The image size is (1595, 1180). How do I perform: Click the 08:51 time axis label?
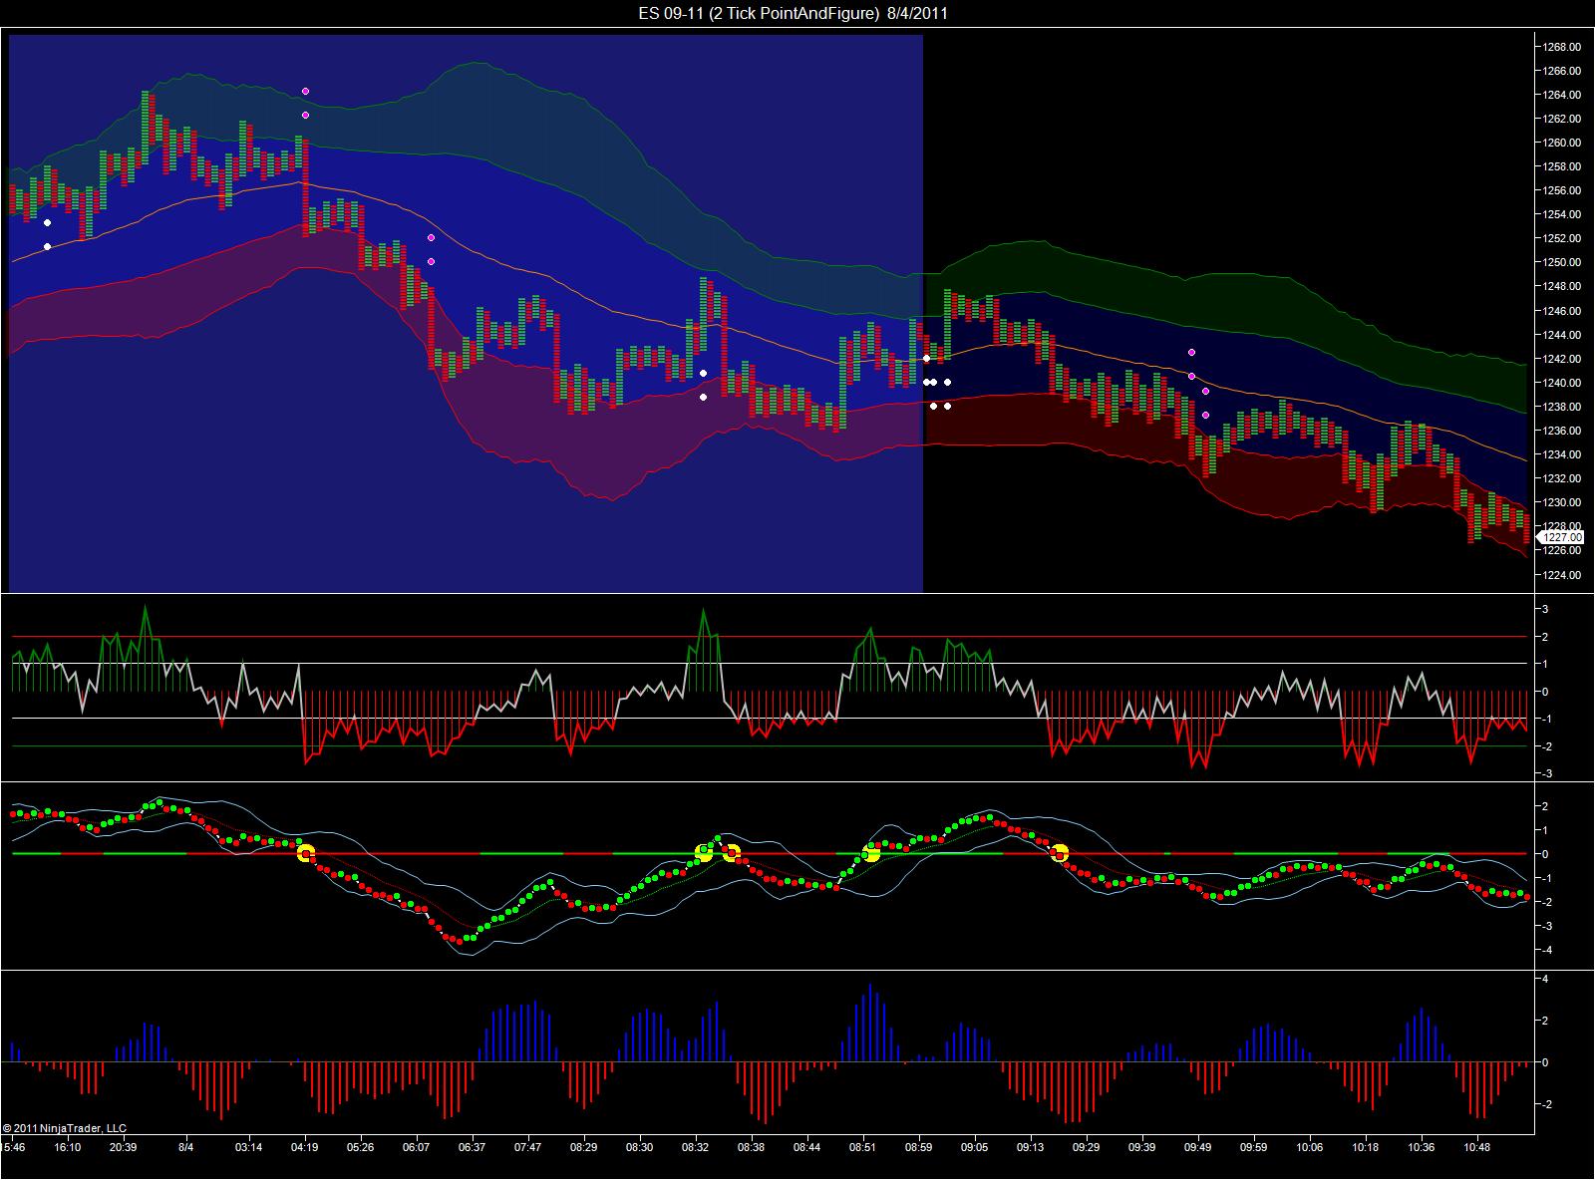point(863,1147)
